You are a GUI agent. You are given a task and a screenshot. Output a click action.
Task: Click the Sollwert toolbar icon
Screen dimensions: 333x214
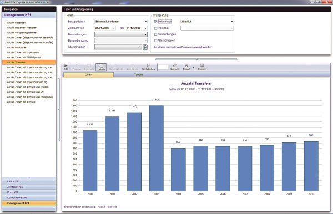175,65
